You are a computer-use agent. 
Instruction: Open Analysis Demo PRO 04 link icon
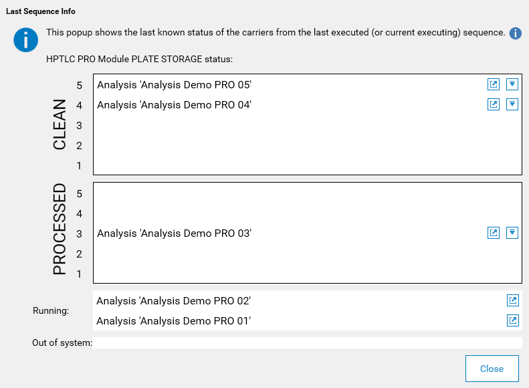(494, 104)
